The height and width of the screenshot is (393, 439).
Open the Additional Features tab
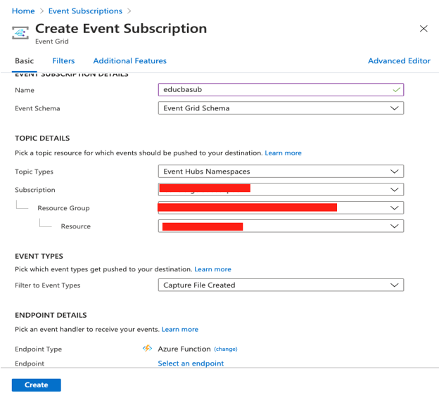point(129,61)
